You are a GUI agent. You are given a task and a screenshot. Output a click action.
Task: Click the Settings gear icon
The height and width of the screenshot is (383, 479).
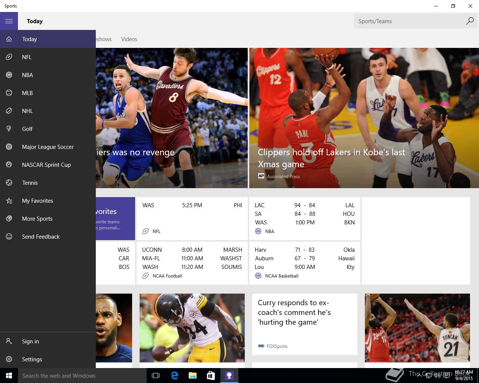click(x=9, y=359)
